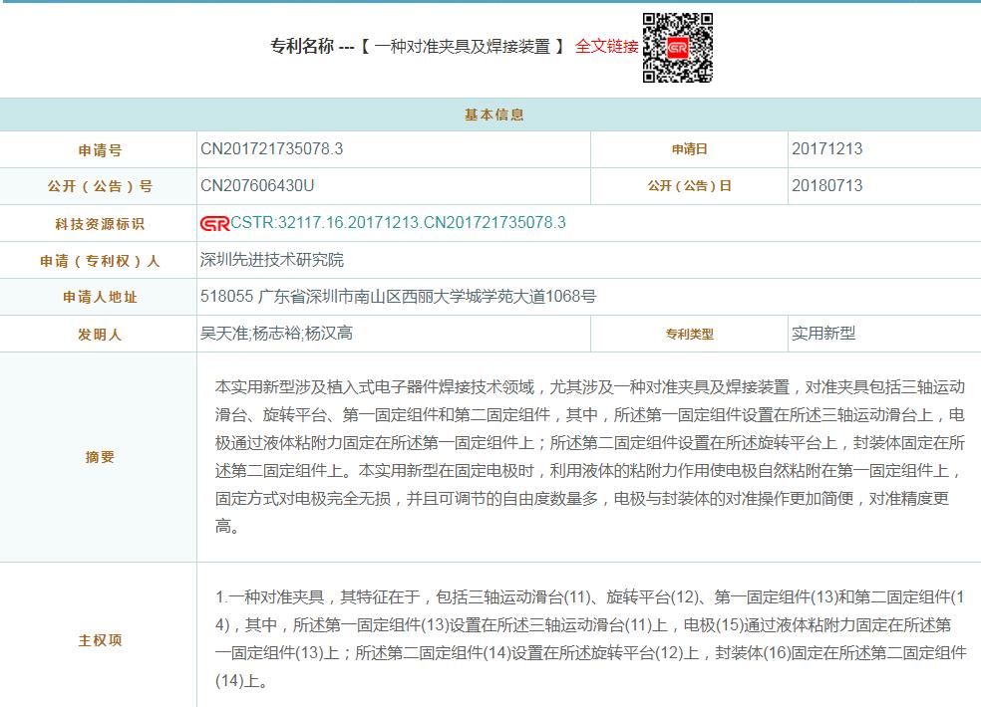Open the 全文链接 full-text link

(x=606, y=46)
